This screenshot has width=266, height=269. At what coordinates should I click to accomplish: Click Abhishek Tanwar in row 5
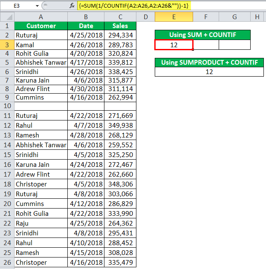coord(41,63)
